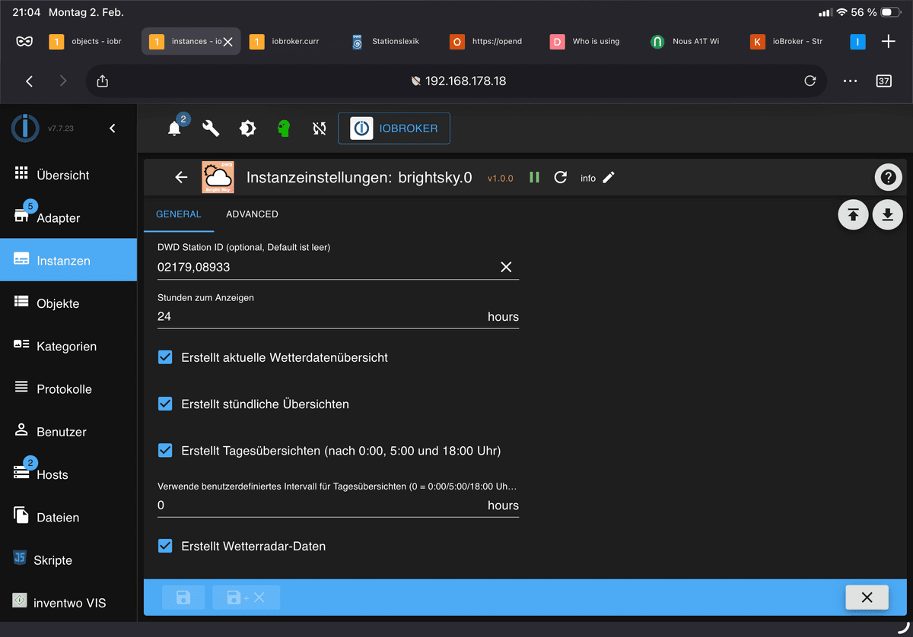This screenshot has height=637, width=913.
Task: Toggle Erstellt Tagesübersichten checkbox
Action: pos(165,450)
